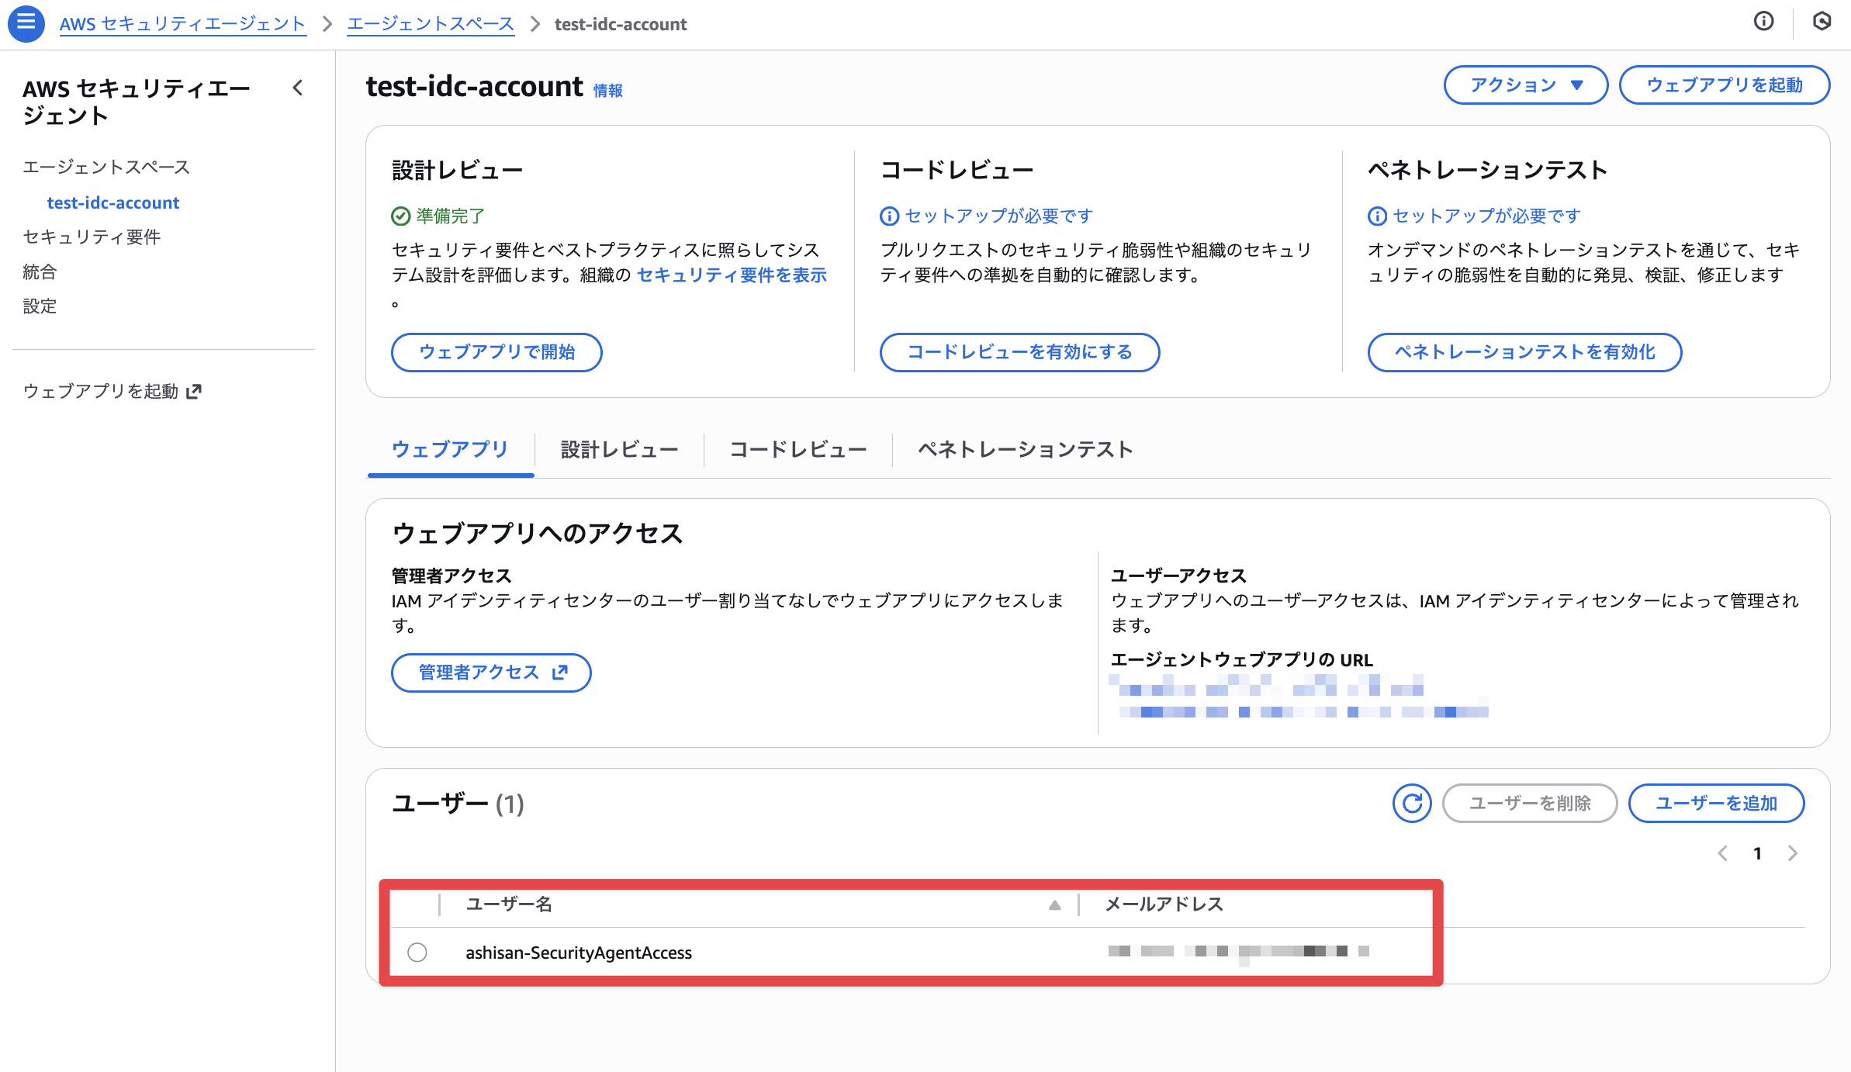
Task: Open the hamburger navigation menu
Action: point(26,23)
